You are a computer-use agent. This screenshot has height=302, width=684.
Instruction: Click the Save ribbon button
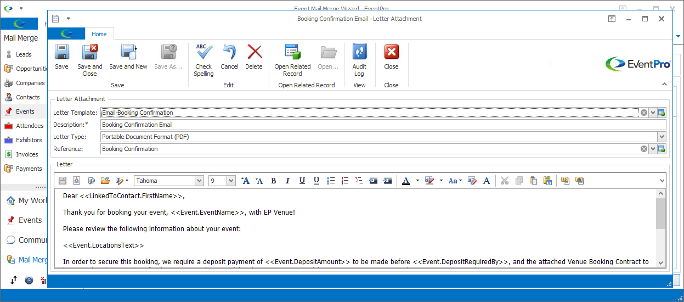click(61, 57)
